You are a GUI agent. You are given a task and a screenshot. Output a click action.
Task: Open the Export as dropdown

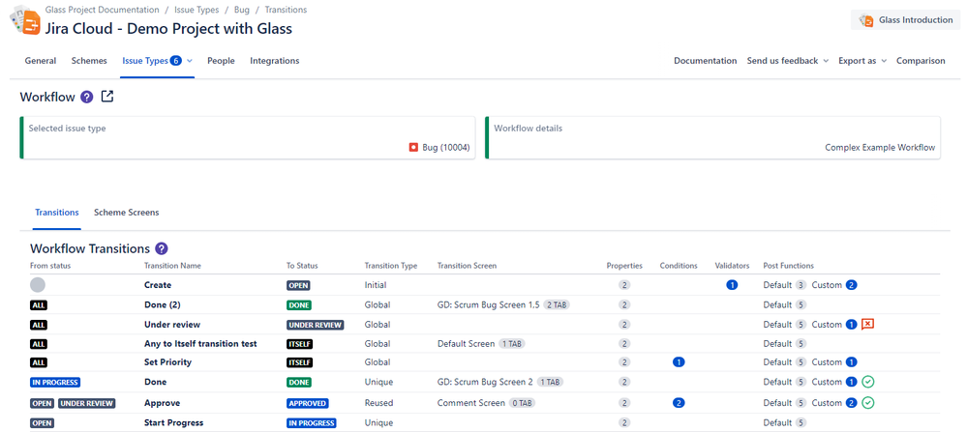pyautogui.click(x=862, y=60)
